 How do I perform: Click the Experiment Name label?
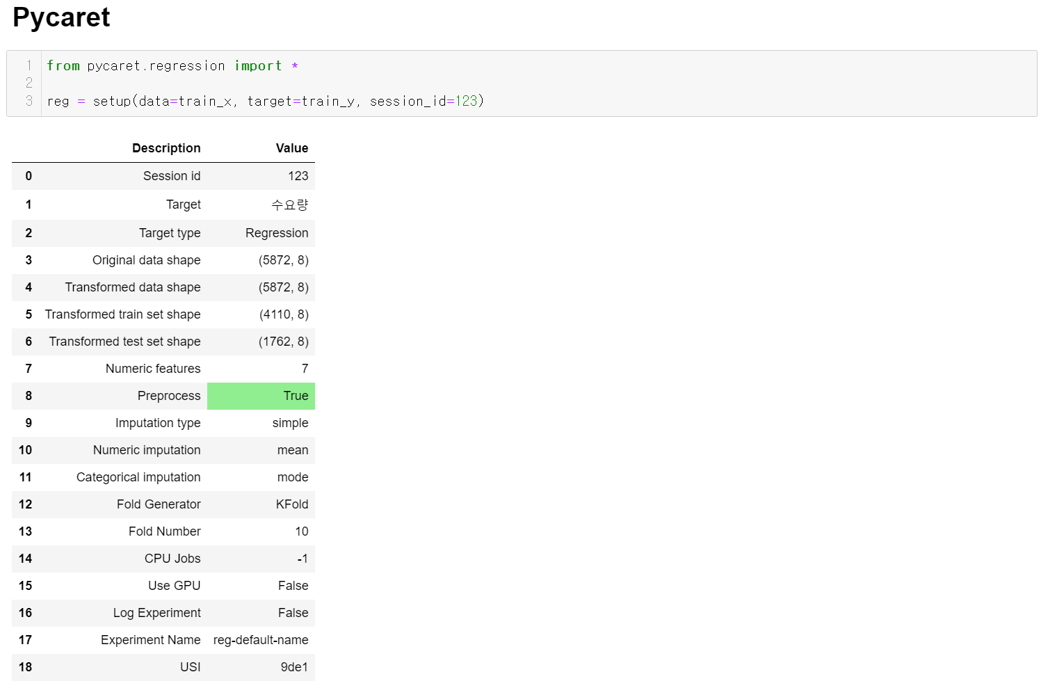coord(151,640)
